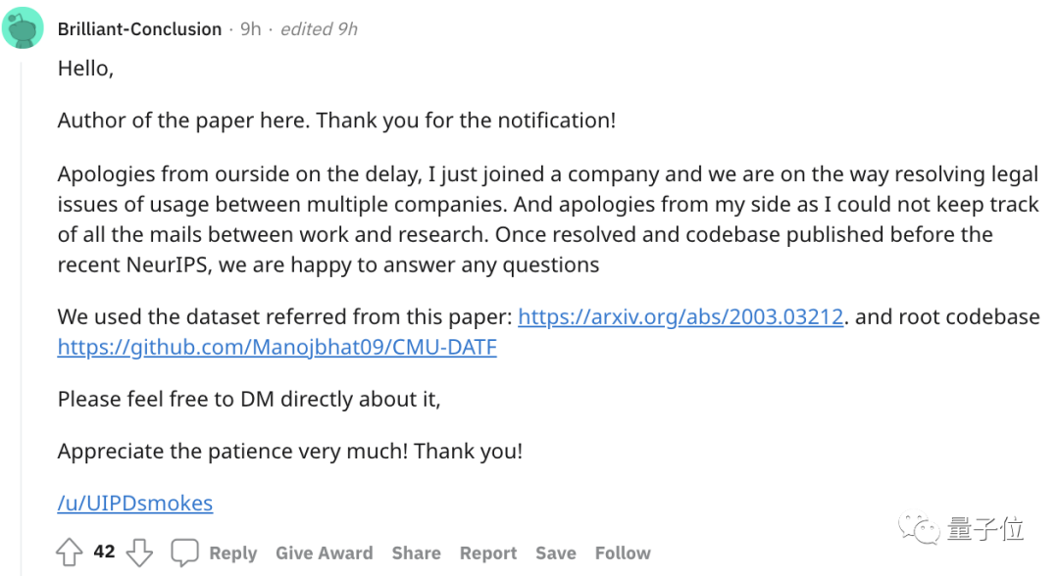Click the WeChat logo watermark
Image resolution: width=1059 pixels, height=576 pixels.
(x=922, y=530)
